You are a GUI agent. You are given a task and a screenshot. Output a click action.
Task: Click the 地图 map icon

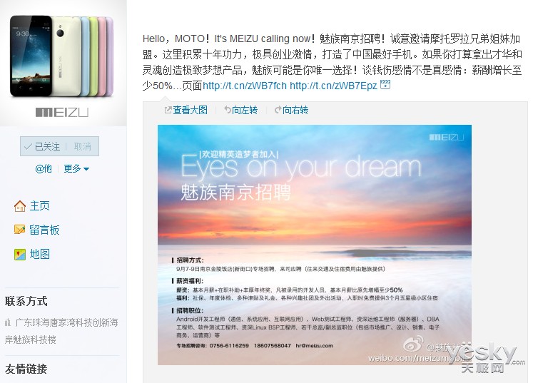20,254
